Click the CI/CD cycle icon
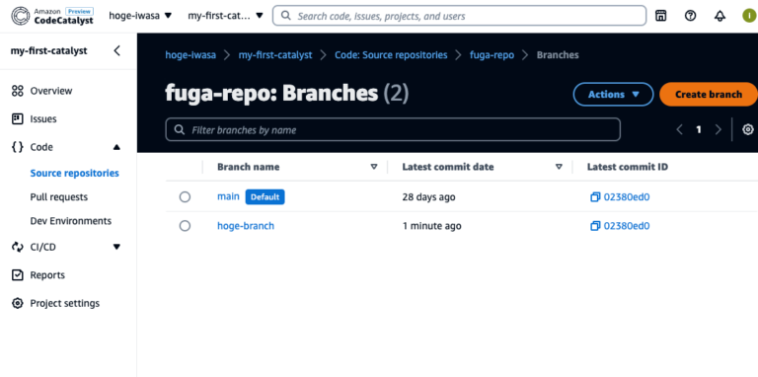Image resolution: width=758 pixels, height=377 pixels. click(18, 247)
